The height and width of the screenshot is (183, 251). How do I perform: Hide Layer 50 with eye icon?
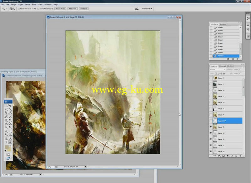point(211,151)
